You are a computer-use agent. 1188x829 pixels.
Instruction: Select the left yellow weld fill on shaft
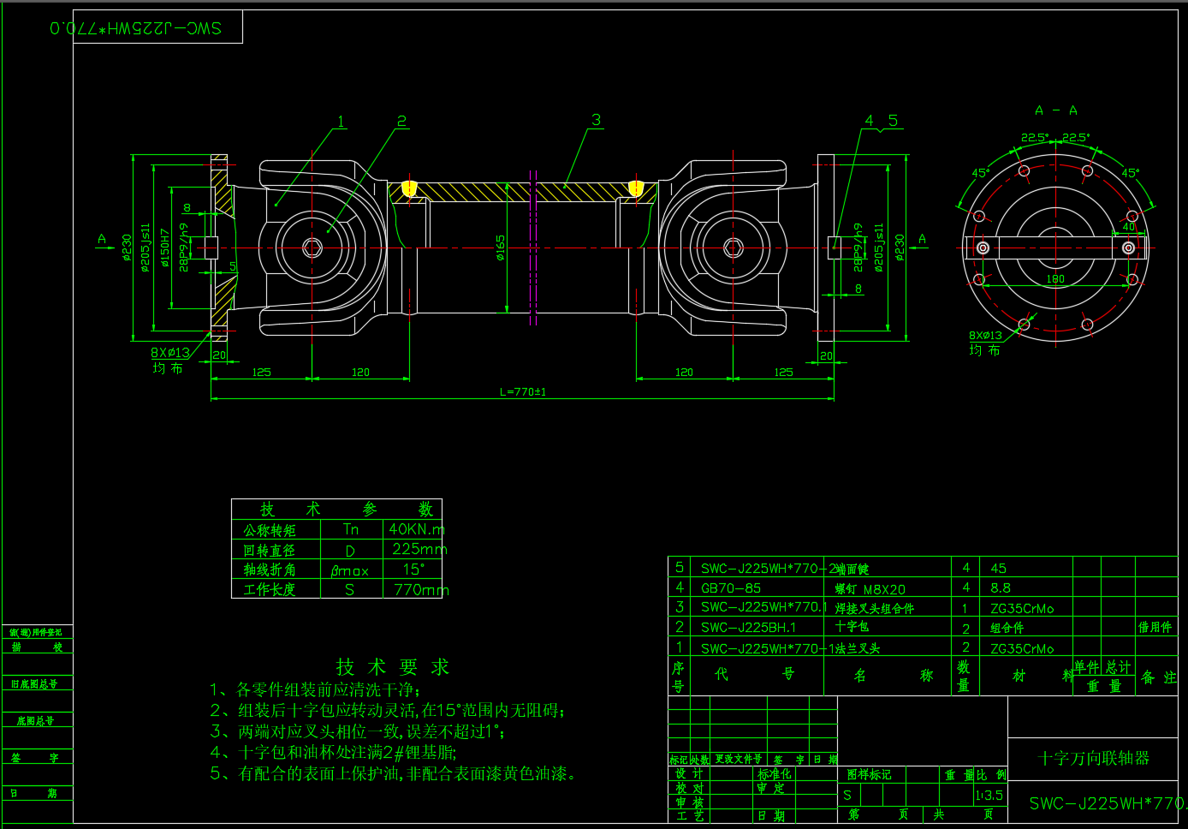[409, 188]
